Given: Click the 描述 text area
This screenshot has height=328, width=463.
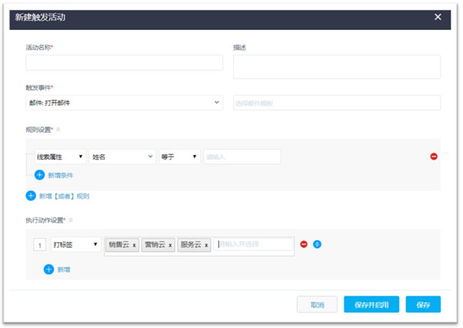Looking at the screenshot, I should tap(336, 66).
